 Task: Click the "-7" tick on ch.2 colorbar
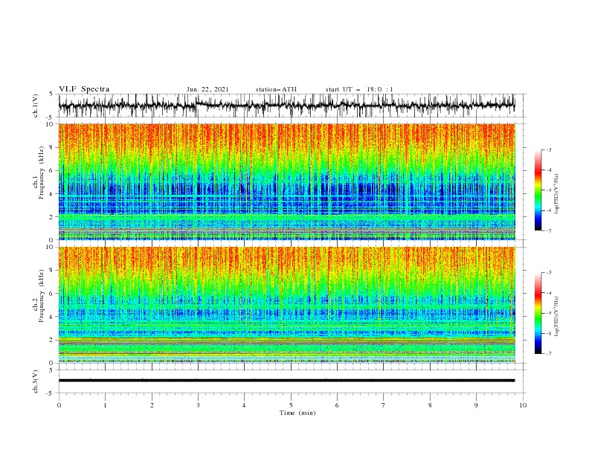[x=548, y=354]
